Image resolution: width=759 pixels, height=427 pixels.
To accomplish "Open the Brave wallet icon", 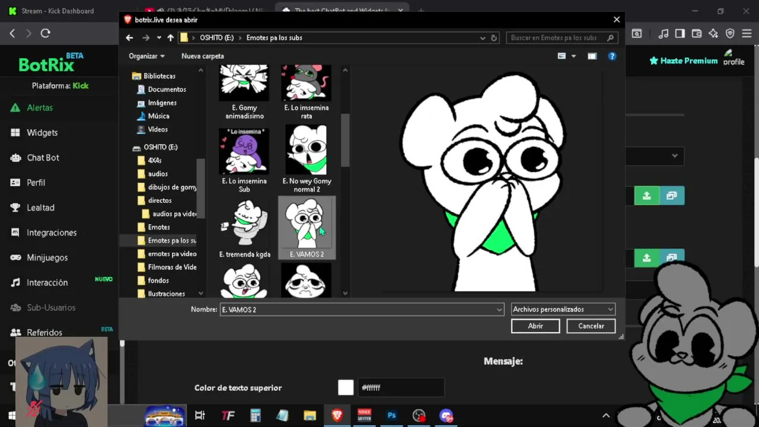I will pos(697,33).
